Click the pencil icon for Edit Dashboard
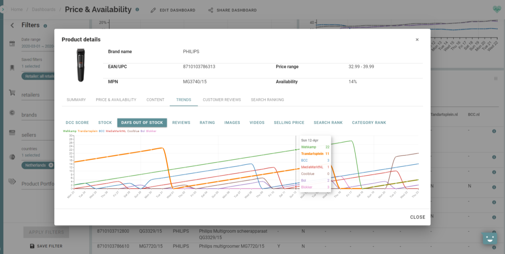This screenshot has width=505, height=254. click(x=153, y=10)
